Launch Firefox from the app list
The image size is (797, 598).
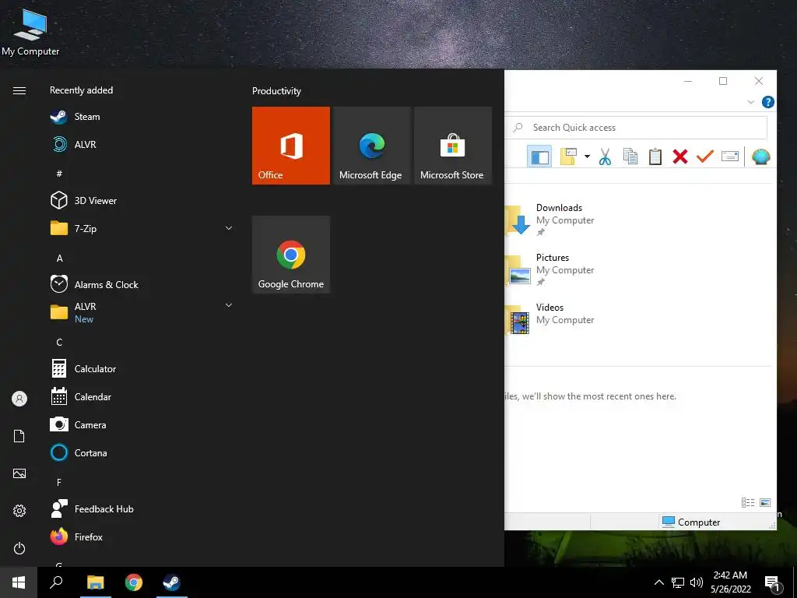[x=142, y=536]
